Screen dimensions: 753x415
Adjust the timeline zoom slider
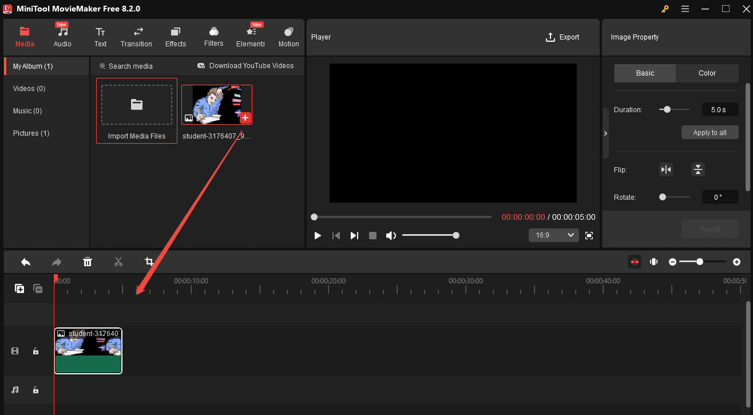point(703,262)
